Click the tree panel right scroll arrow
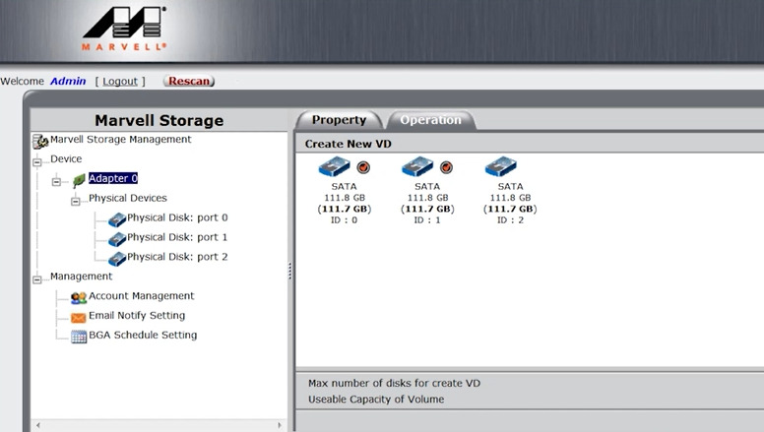Viewport: 764px width, 432px height. coord(280,425)
